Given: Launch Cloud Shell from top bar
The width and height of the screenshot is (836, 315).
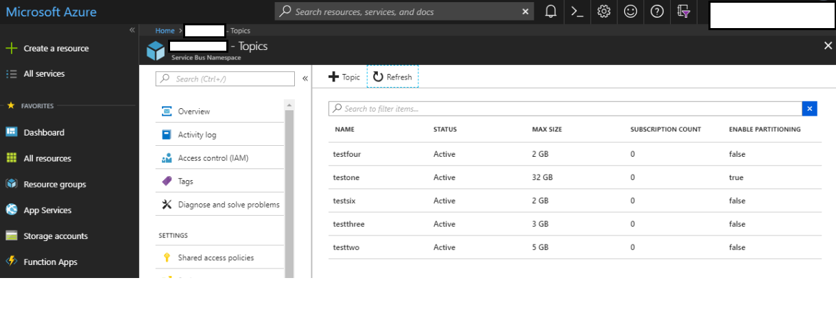Looking at the screenshot, I should (x=577, y=12).
